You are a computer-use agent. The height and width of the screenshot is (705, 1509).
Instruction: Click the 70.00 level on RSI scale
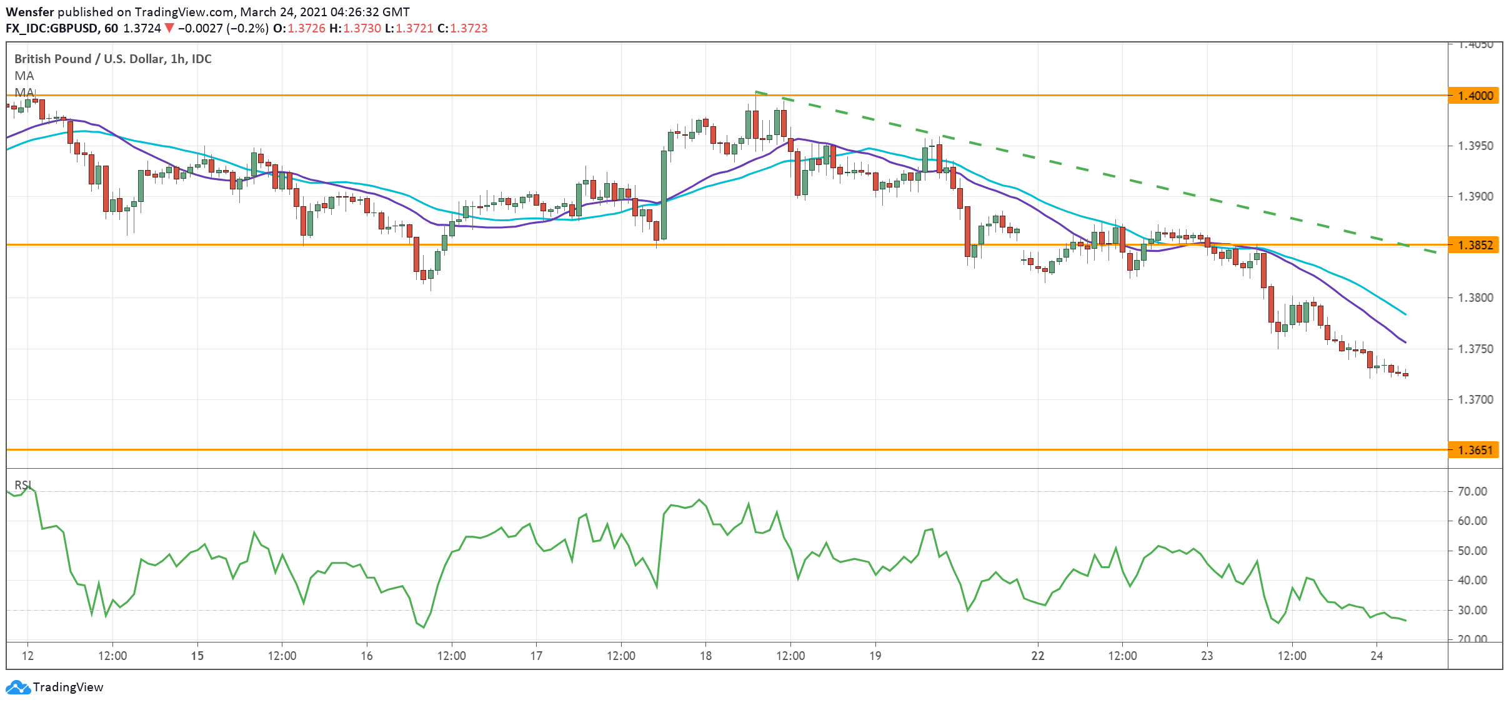click(1472, 491)
